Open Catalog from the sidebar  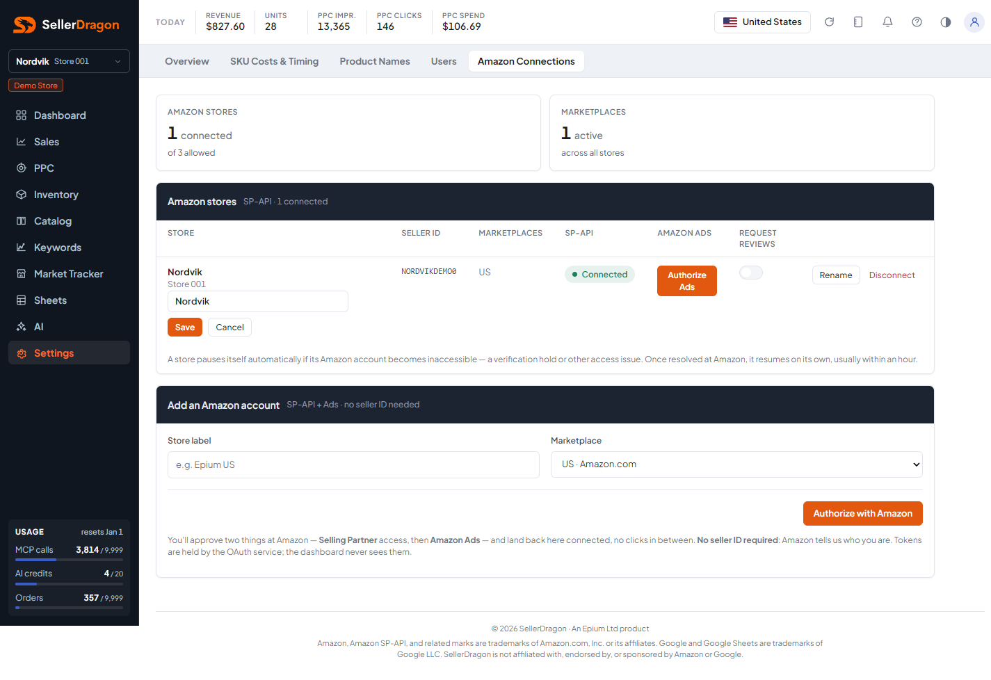tap(69, 221)
